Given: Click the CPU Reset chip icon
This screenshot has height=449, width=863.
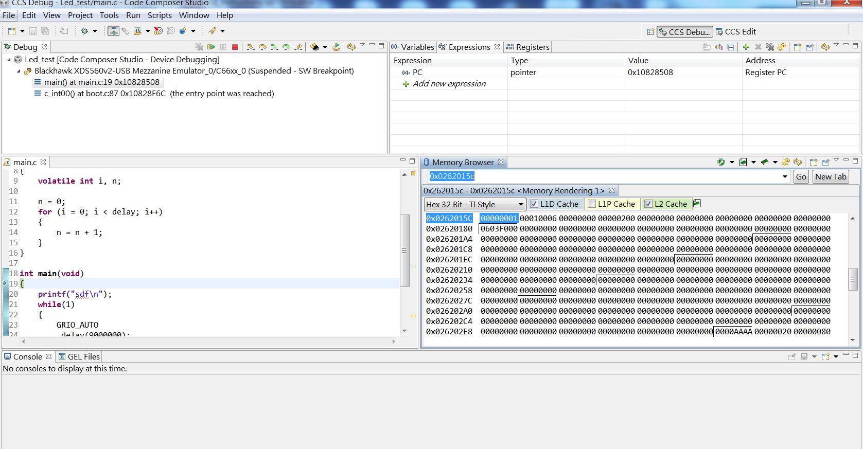Looking at the screenshot, I should [314, 47].
